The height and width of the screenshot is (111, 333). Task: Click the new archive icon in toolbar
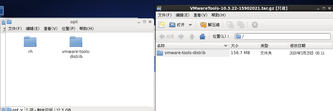162,25
